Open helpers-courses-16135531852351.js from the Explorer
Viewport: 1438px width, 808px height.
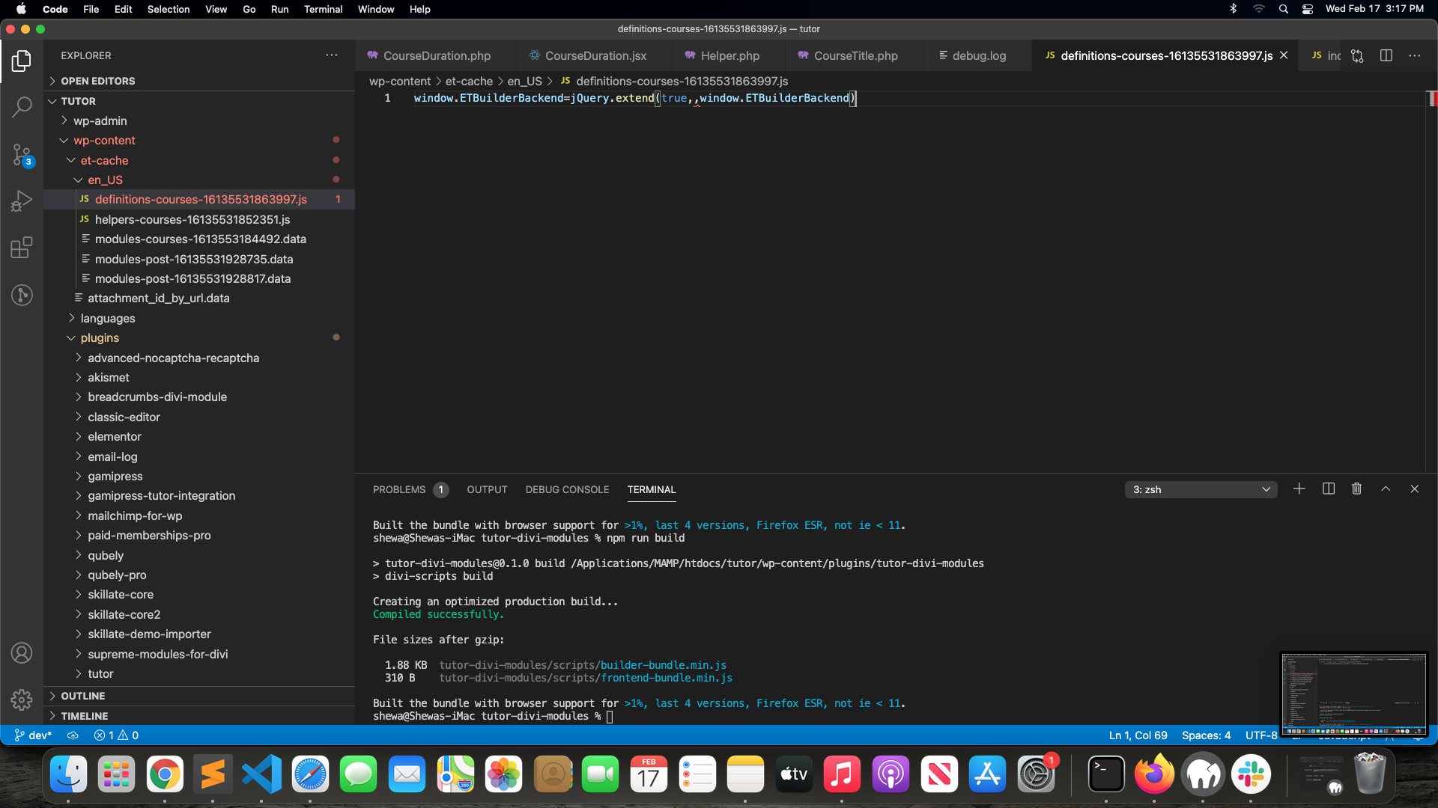tap(192, 219)
